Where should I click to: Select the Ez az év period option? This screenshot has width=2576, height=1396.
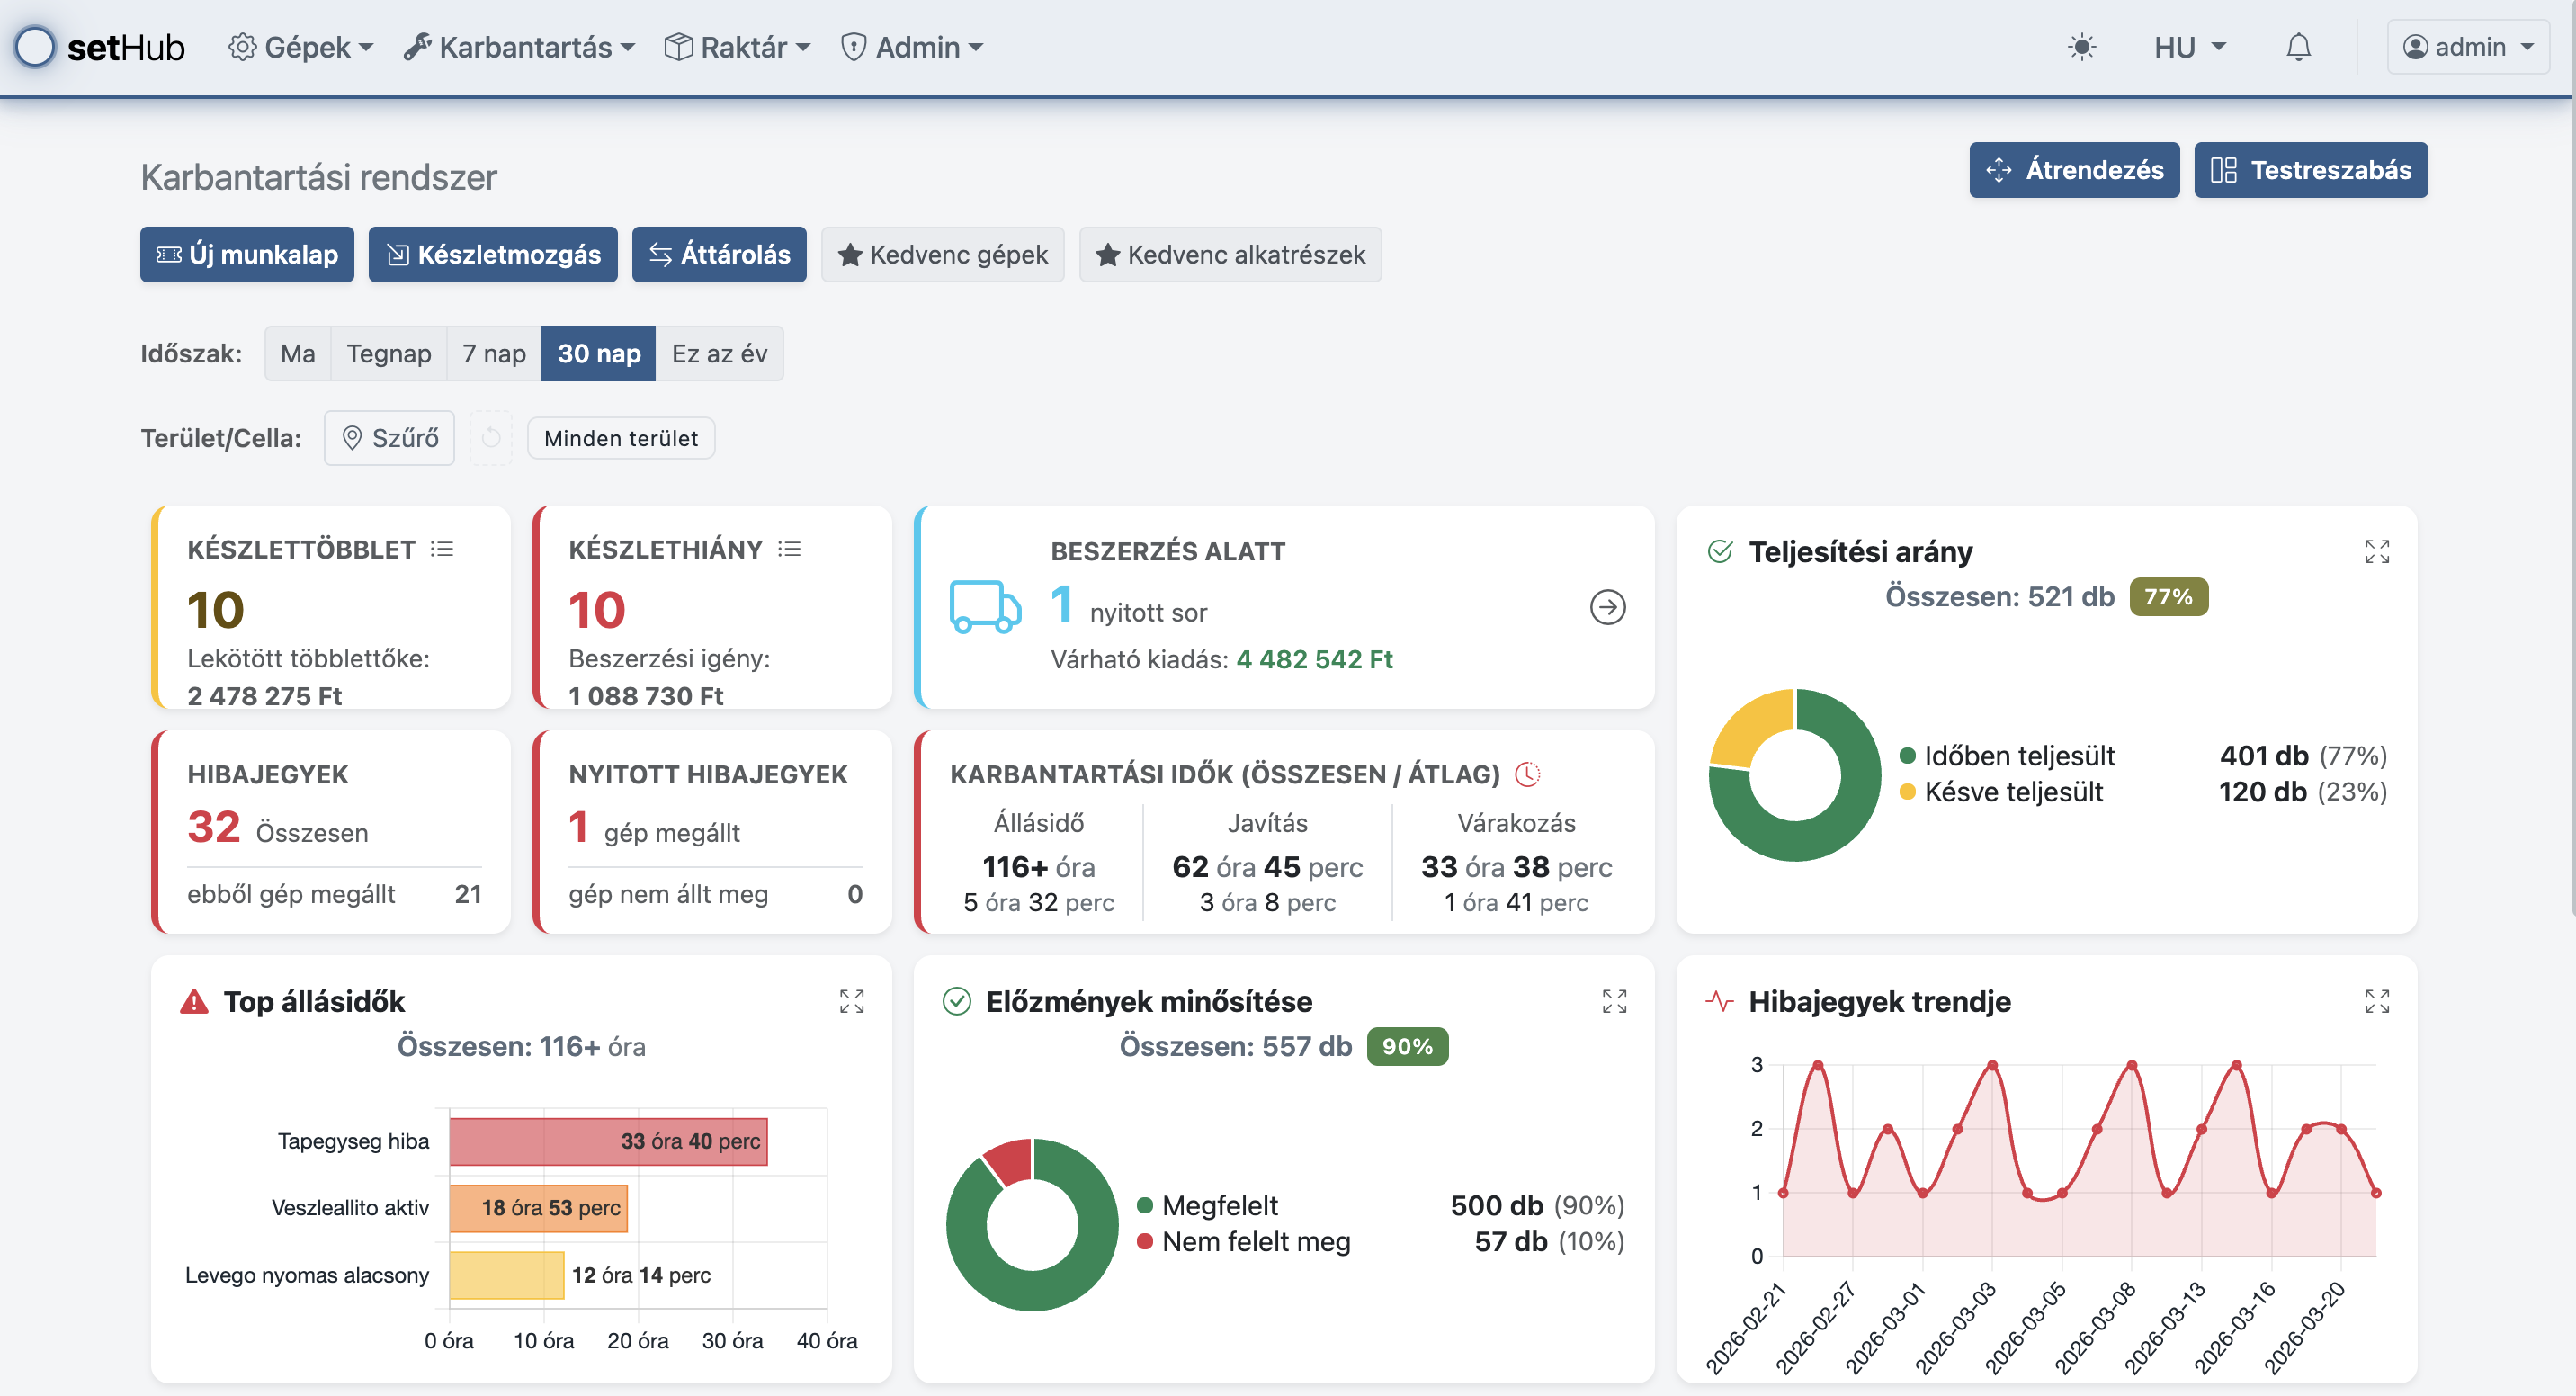[719, 354]
